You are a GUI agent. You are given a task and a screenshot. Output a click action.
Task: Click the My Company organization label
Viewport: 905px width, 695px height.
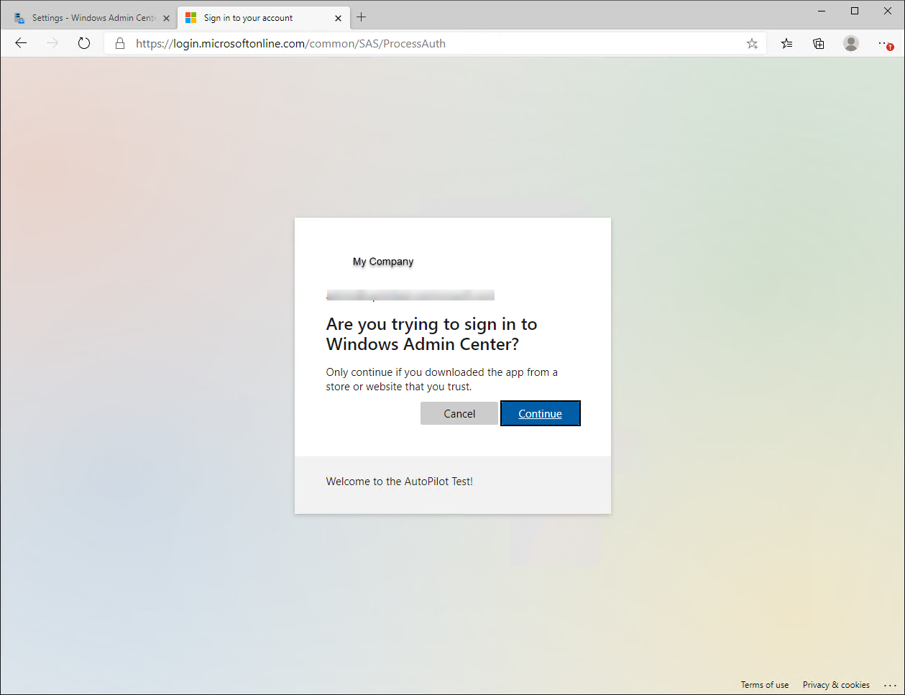tap(383, 262)
